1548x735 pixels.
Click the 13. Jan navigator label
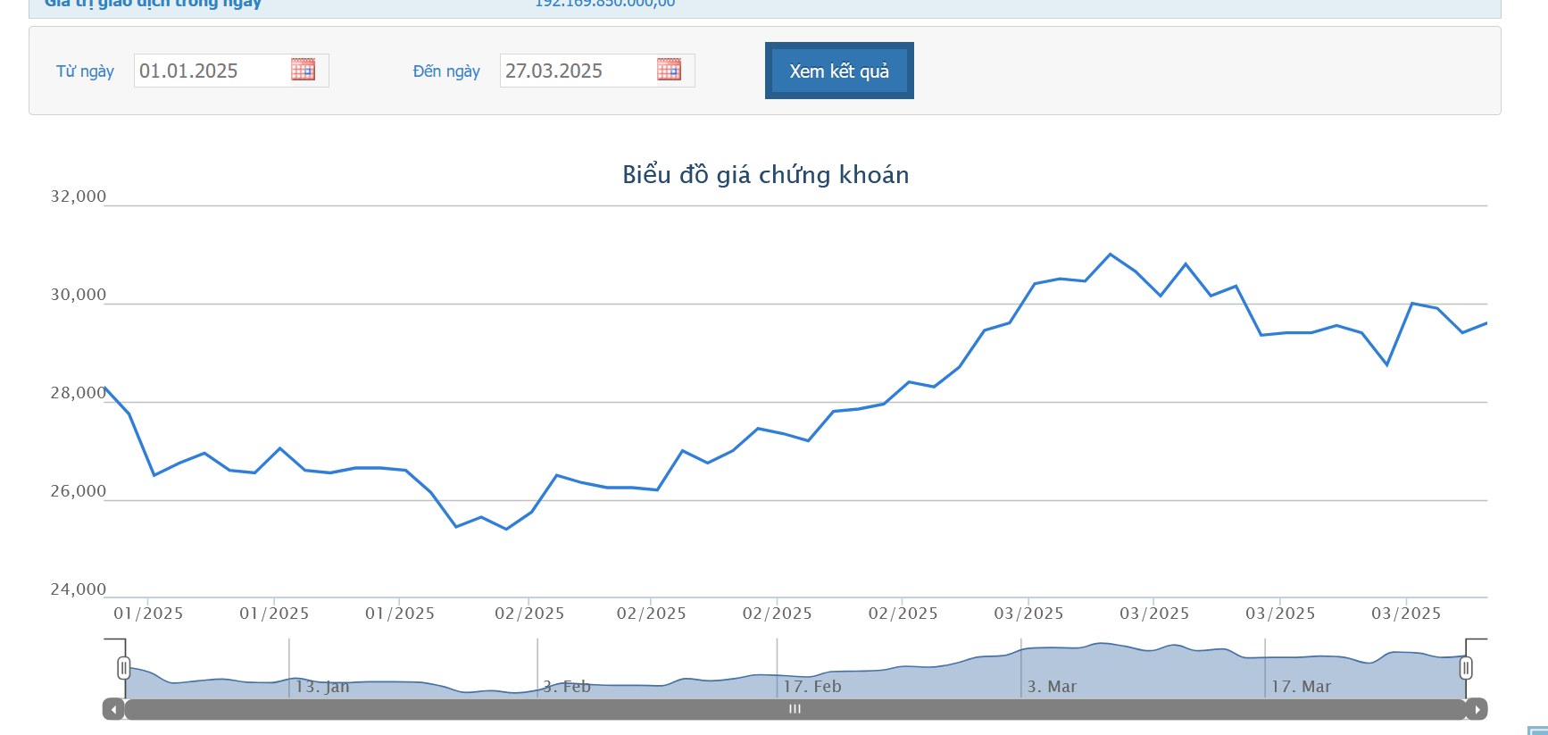322,686
